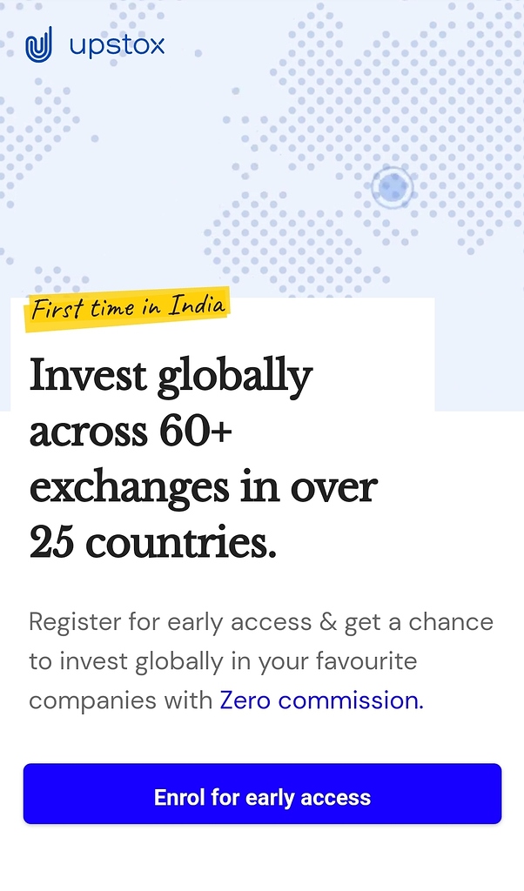
Task: Open the 'Zero commission' link
Action: click(319, 700)
